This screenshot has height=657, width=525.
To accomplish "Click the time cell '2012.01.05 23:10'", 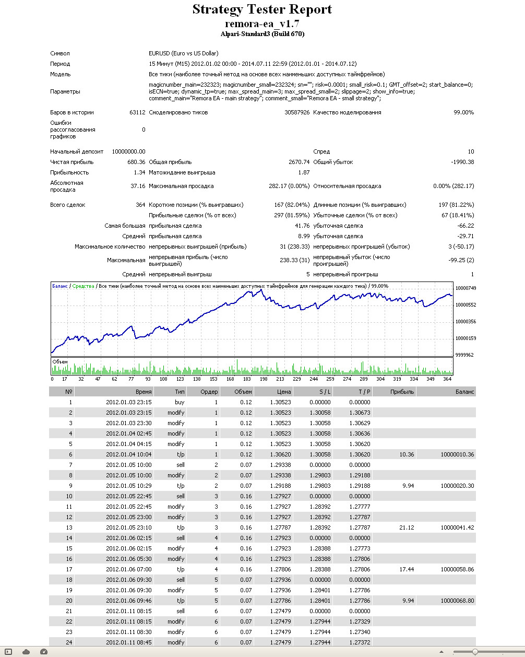I will (x=129, y=527).
